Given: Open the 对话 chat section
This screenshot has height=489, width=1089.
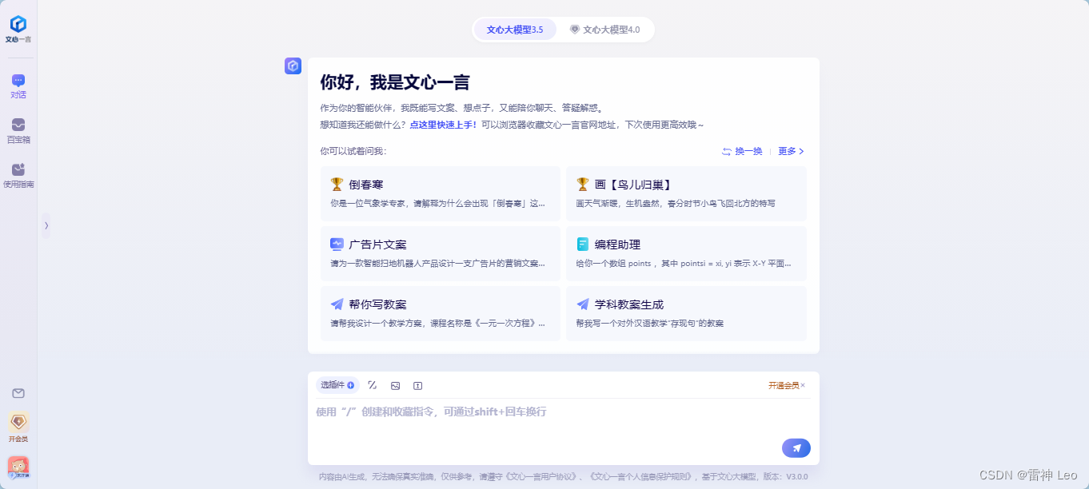Looking at the screenshot, I should [x=18, y=86].
